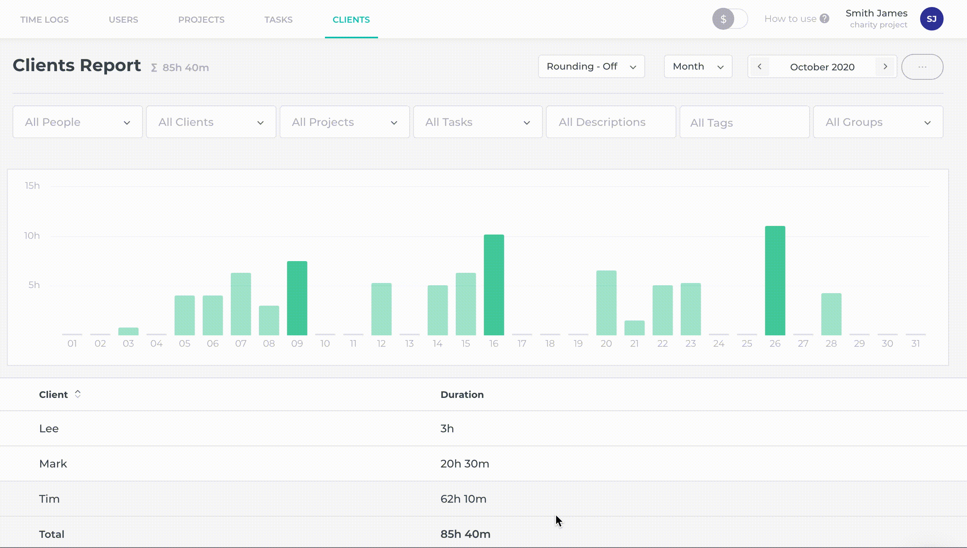The height and width of the screenshot is (548, 967).
Task: Go to next month with right arrow
Action: tap(885, 67)
